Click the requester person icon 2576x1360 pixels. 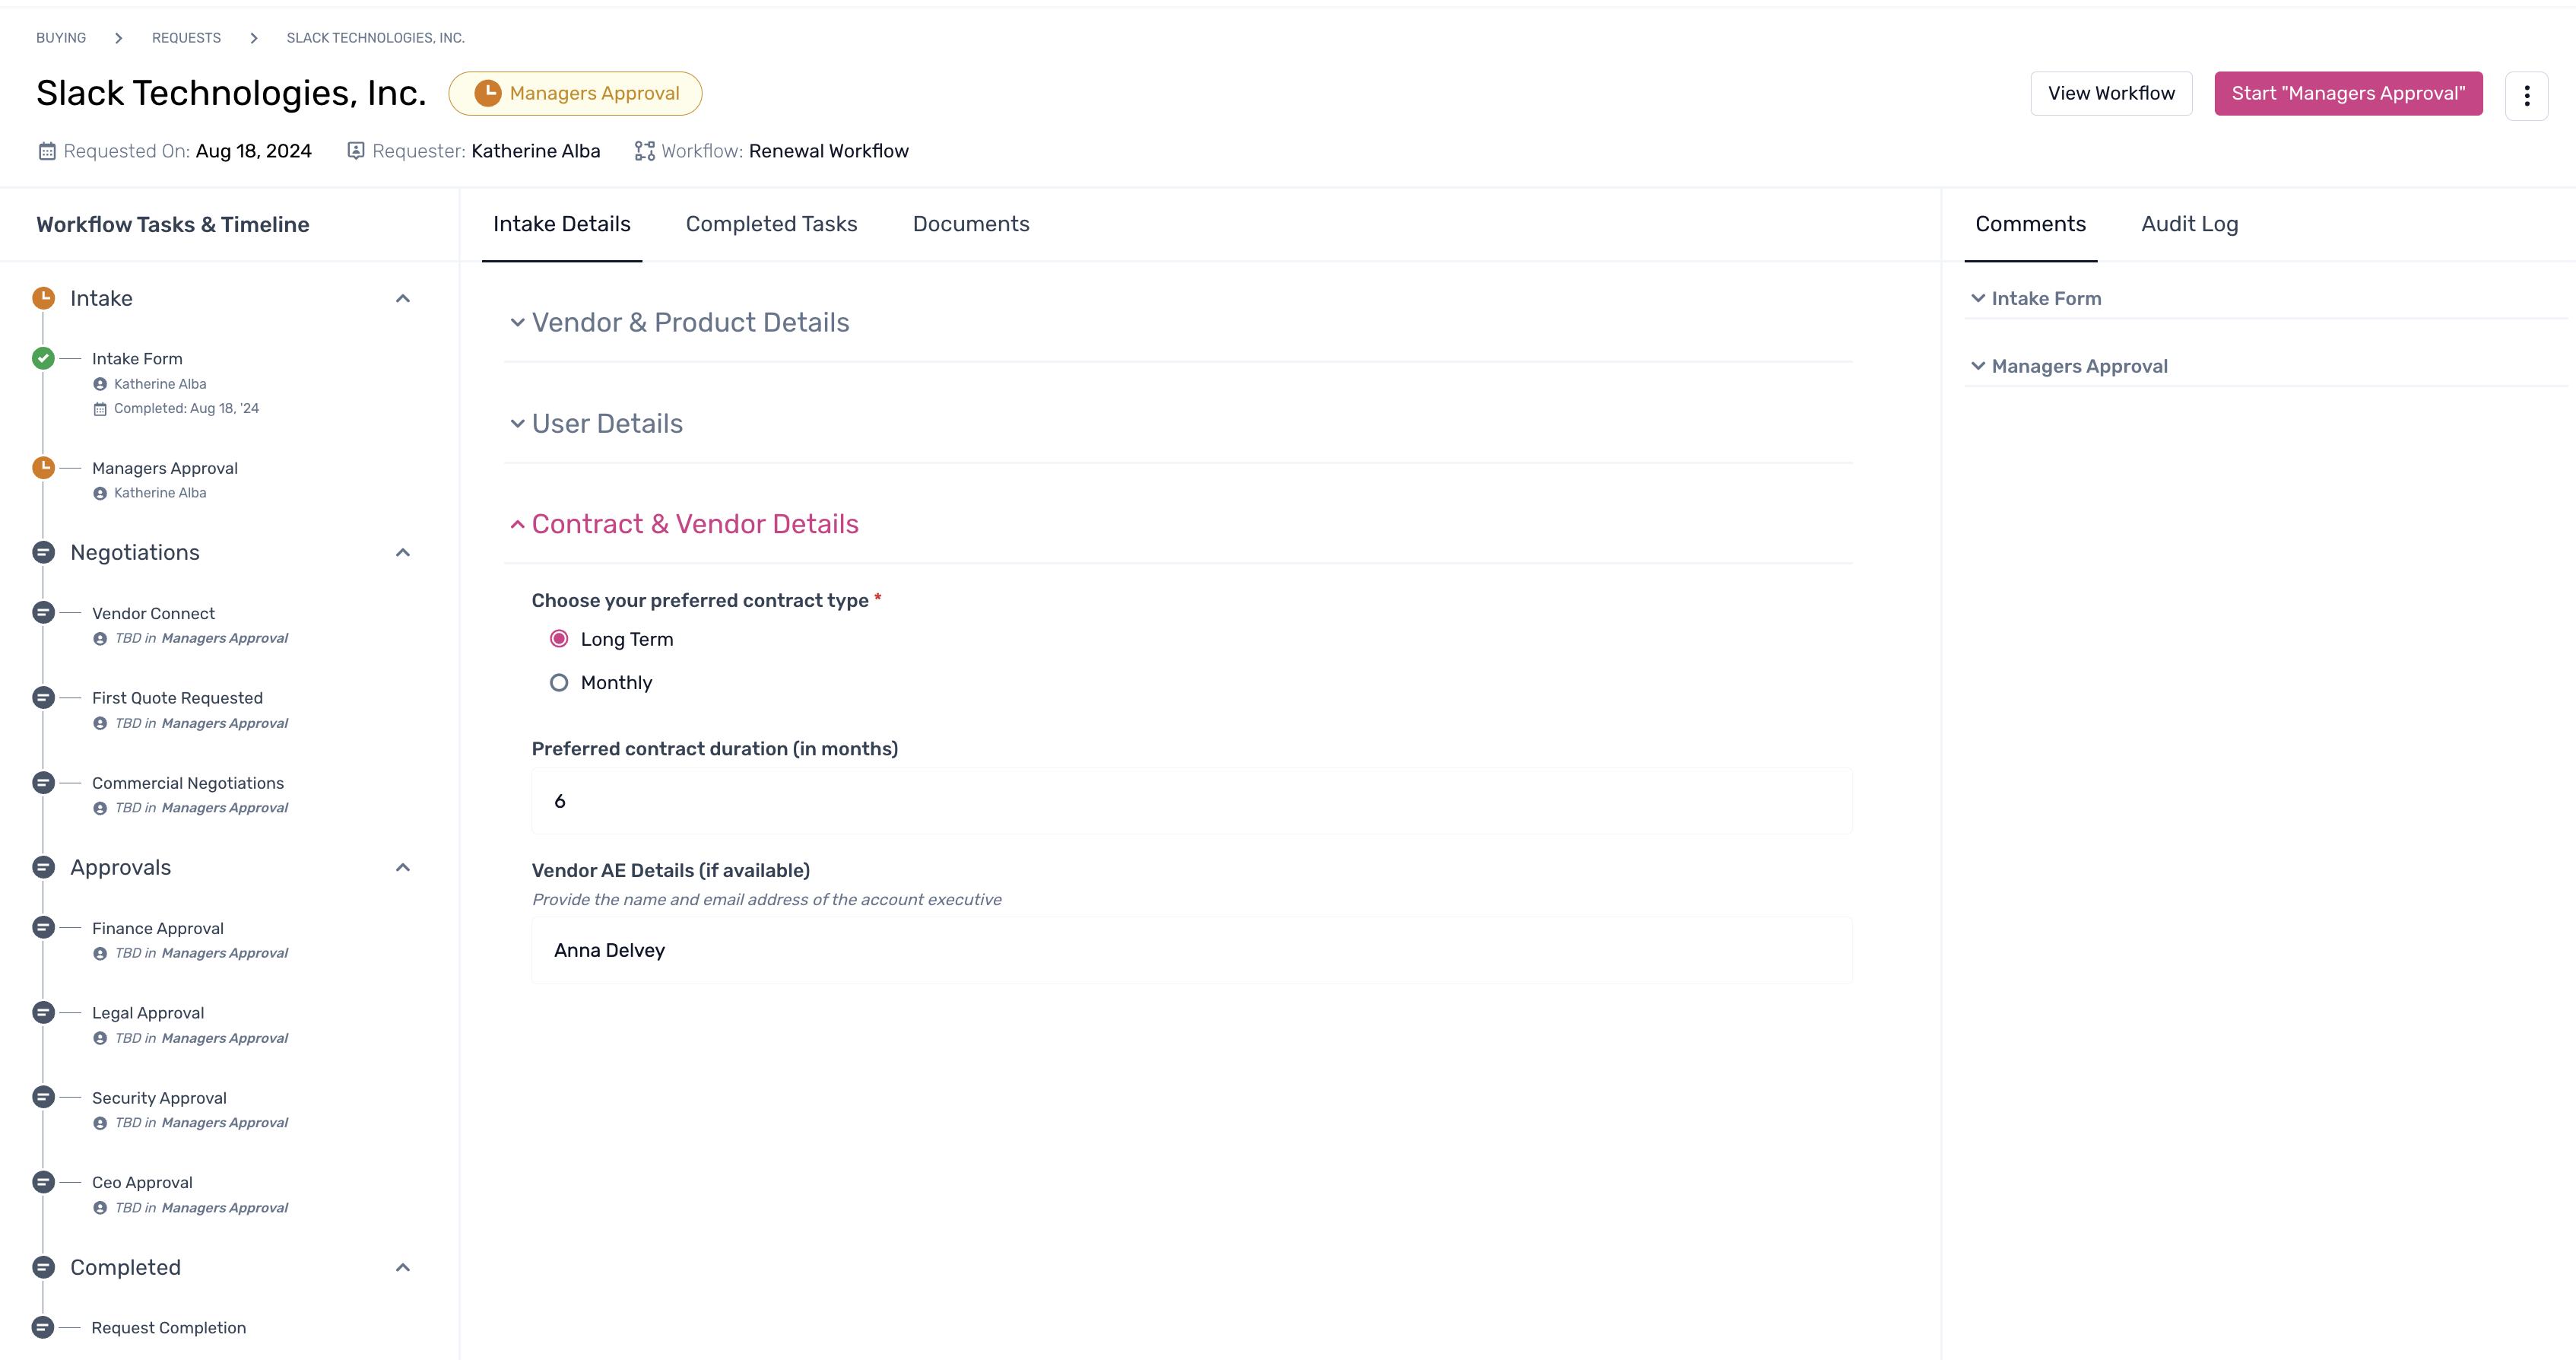[355, 151]
